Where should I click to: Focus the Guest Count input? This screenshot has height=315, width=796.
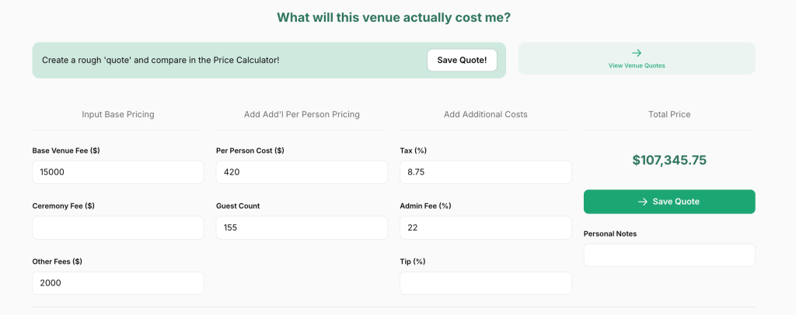[x=302, y=227]
